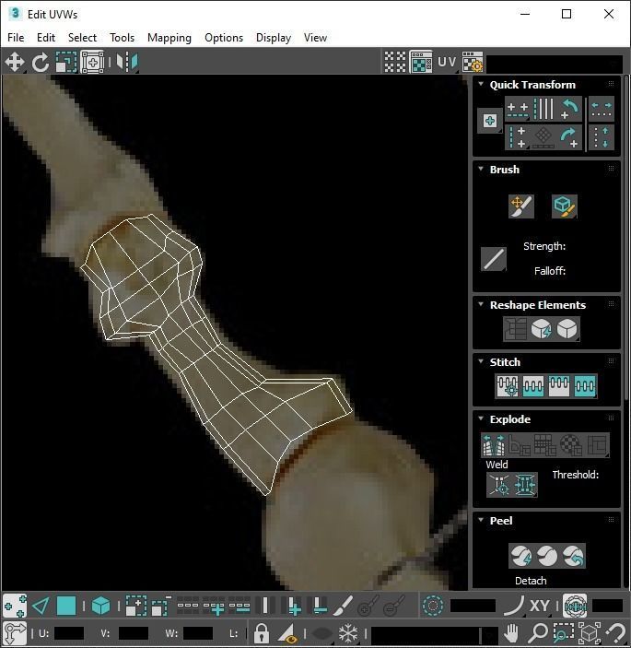Click the curved-arrow icon in Quick Transform's top row
Viewport: 631px width, 648px height.
coord(569,109)
